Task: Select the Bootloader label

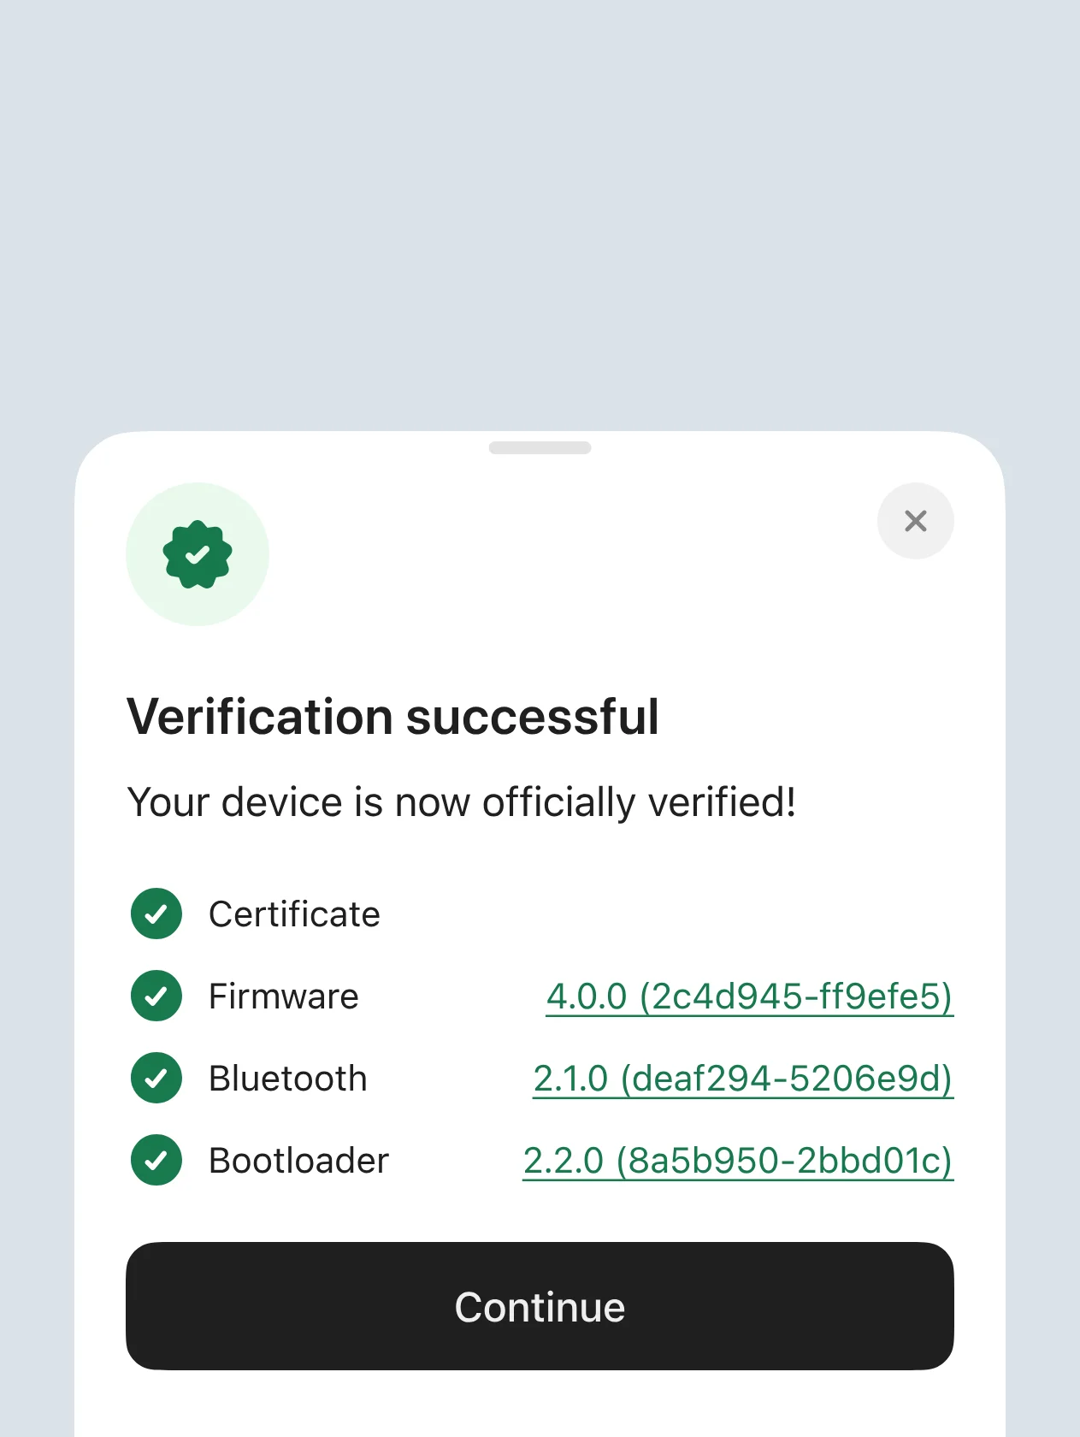Action: [299, 1161]
